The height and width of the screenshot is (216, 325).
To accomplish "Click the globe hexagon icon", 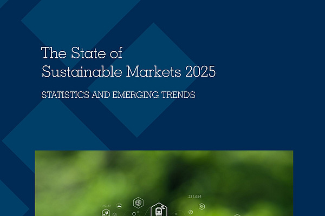I will [138, 203].
